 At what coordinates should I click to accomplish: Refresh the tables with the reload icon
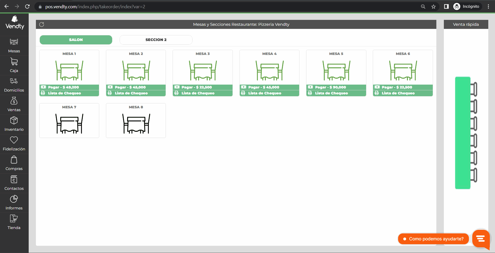(42, 25)
